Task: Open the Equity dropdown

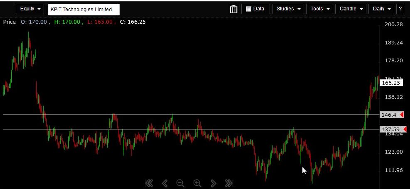Action: tap(30, 9)
